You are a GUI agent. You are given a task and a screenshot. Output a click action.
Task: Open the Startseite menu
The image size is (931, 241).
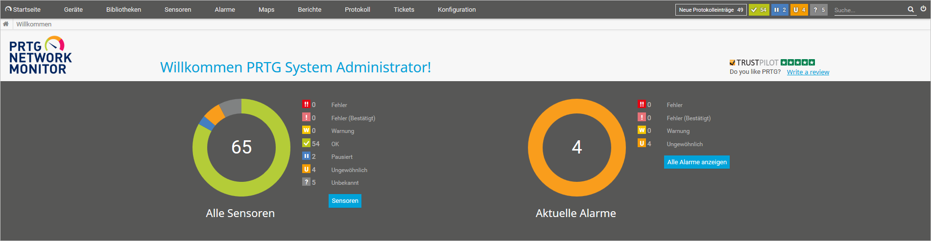[23, 10]
